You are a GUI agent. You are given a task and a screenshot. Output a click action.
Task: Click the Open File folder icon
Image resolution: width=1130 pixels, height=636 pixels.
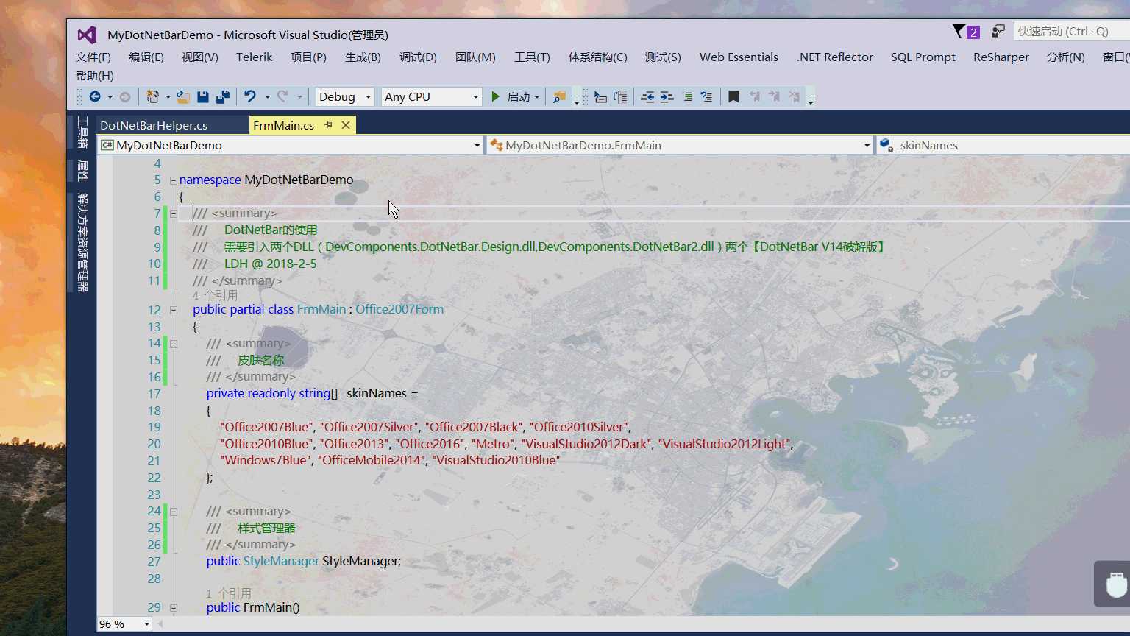click(183, 96)
